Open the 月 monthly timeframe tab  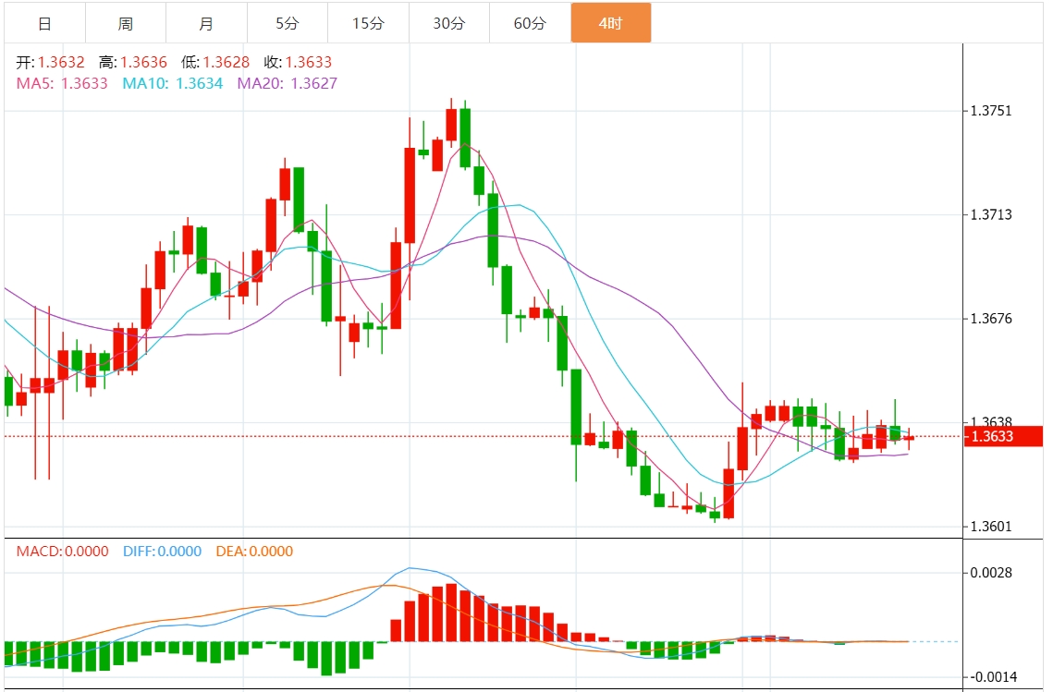tap(206, 23)
